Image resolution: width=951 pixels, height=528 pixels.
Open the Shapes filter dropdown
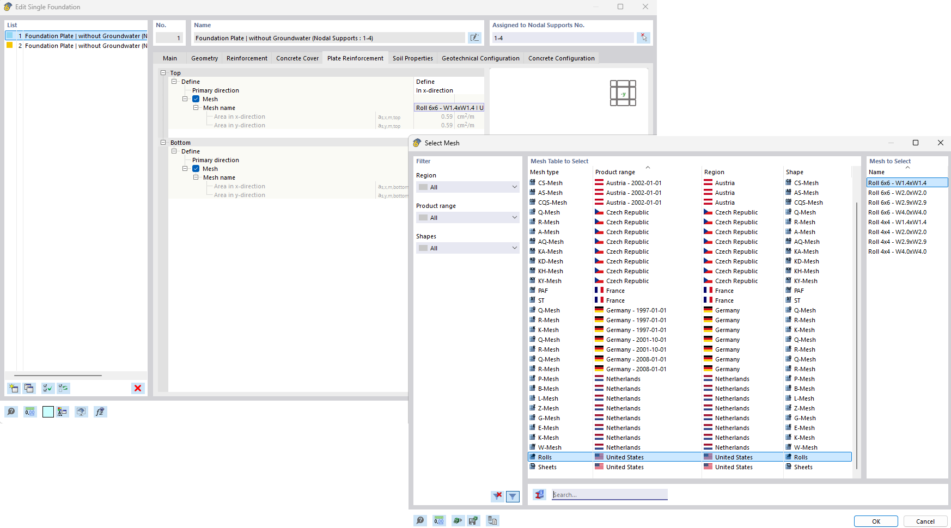(468, 248)
